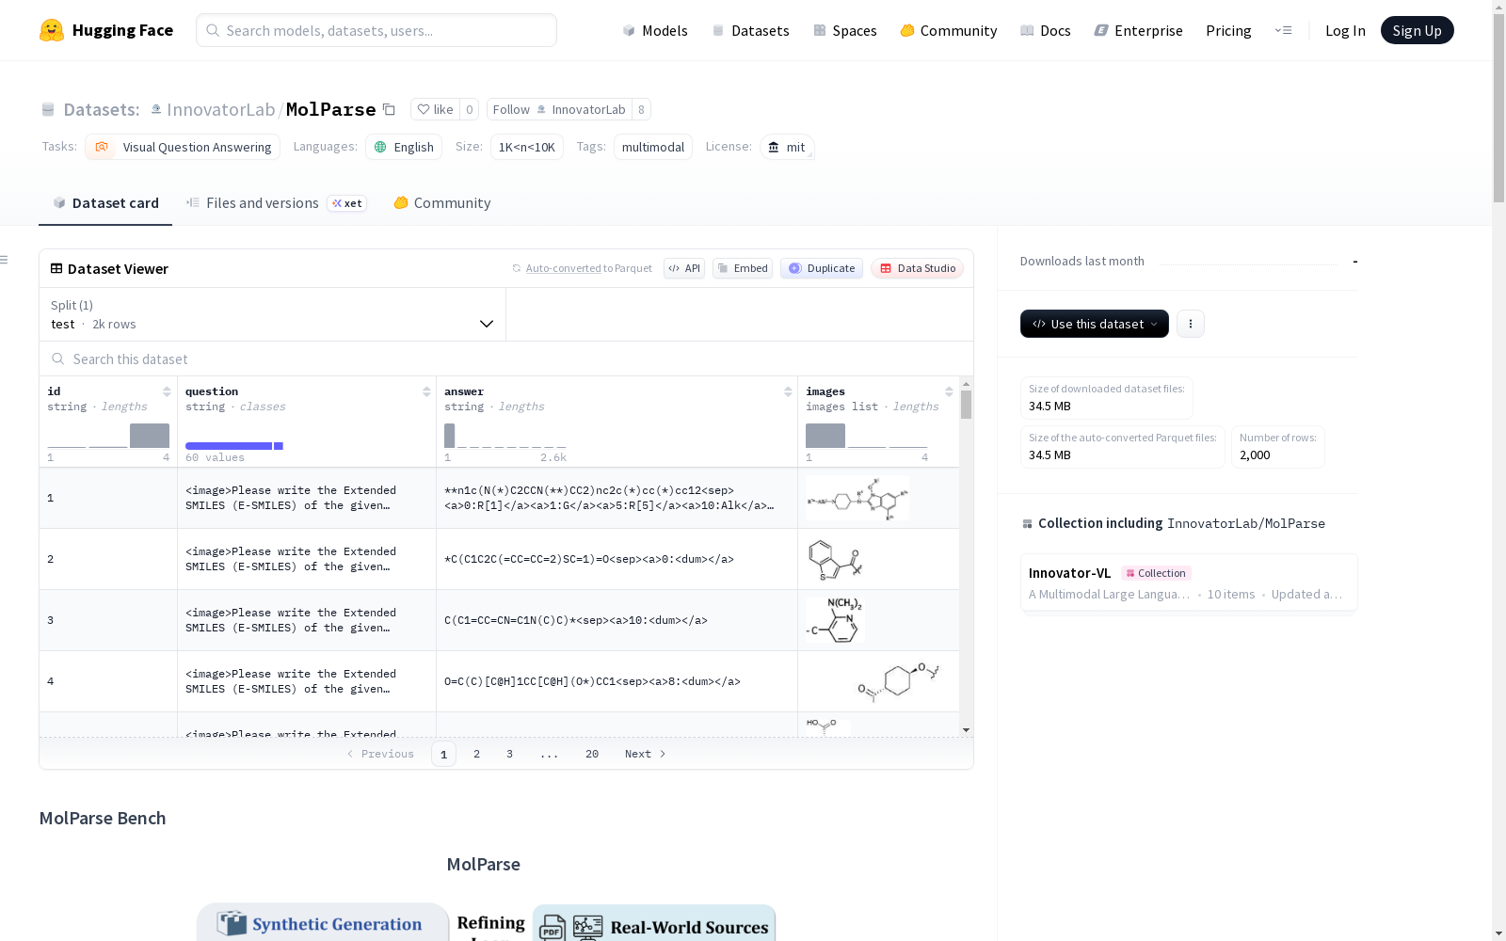
Task: Click the like count 0 badge
Action: tap(469, 109)
